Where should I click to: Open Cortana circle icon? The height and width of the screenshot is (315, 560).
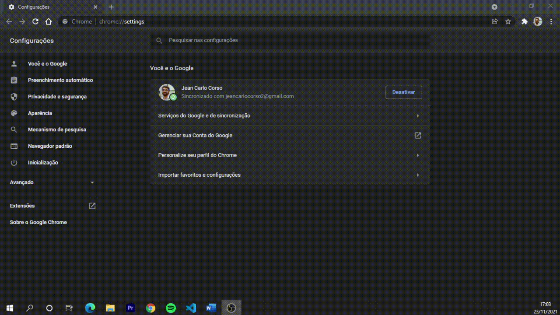(49, 308)
